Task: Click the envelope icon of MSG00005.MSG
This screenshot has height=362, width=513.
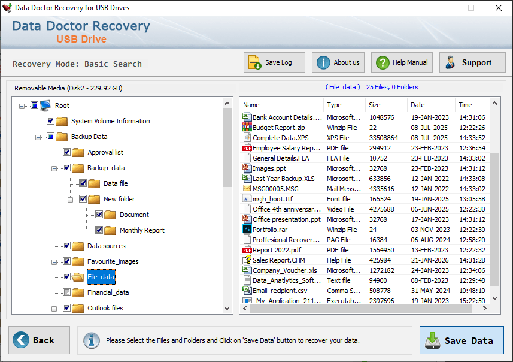Action: point(247,188)
